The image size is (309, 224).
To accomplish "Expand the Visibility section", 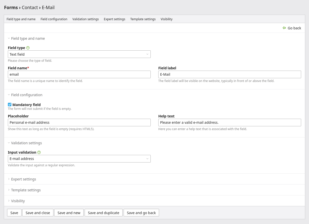I will 16,201.
